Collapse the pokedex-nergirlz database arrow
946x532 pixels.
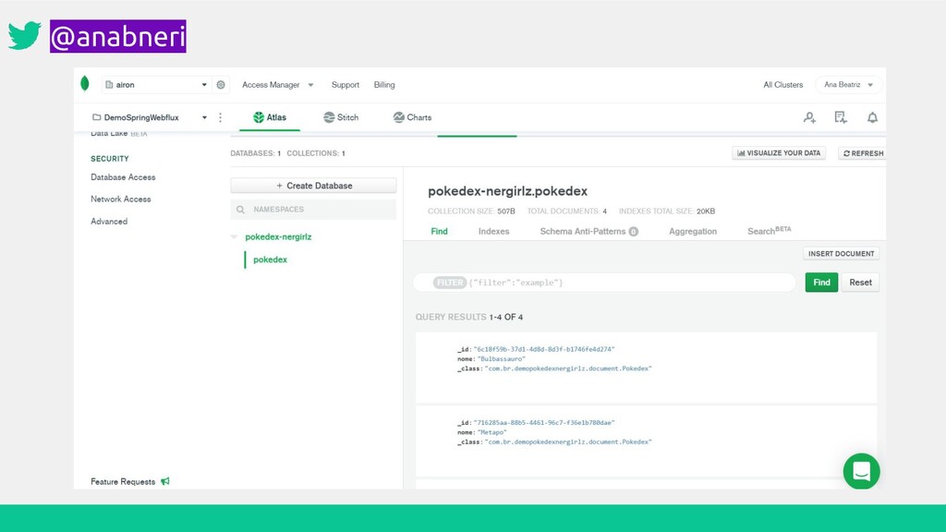click(234, 237)
